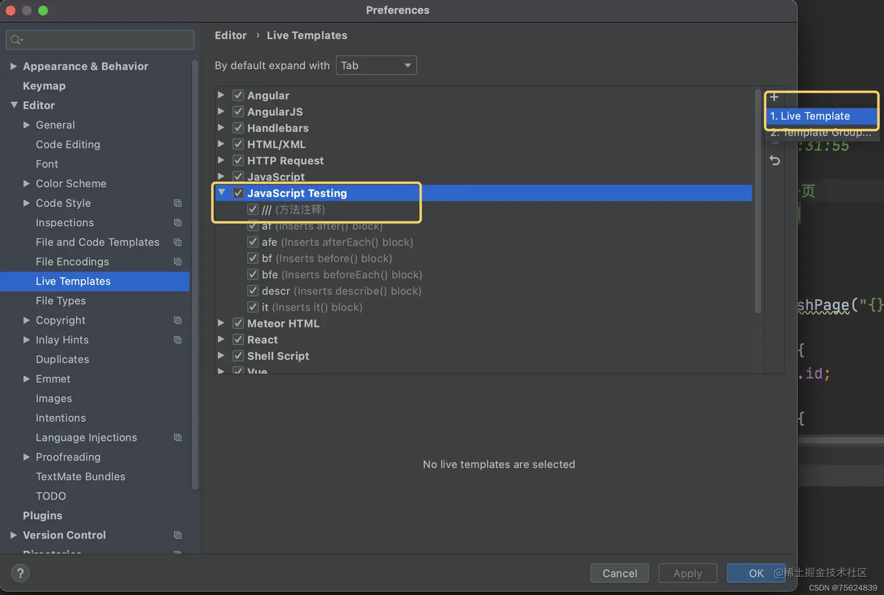Open the TextMate Bundles settings page

(80, 477)
